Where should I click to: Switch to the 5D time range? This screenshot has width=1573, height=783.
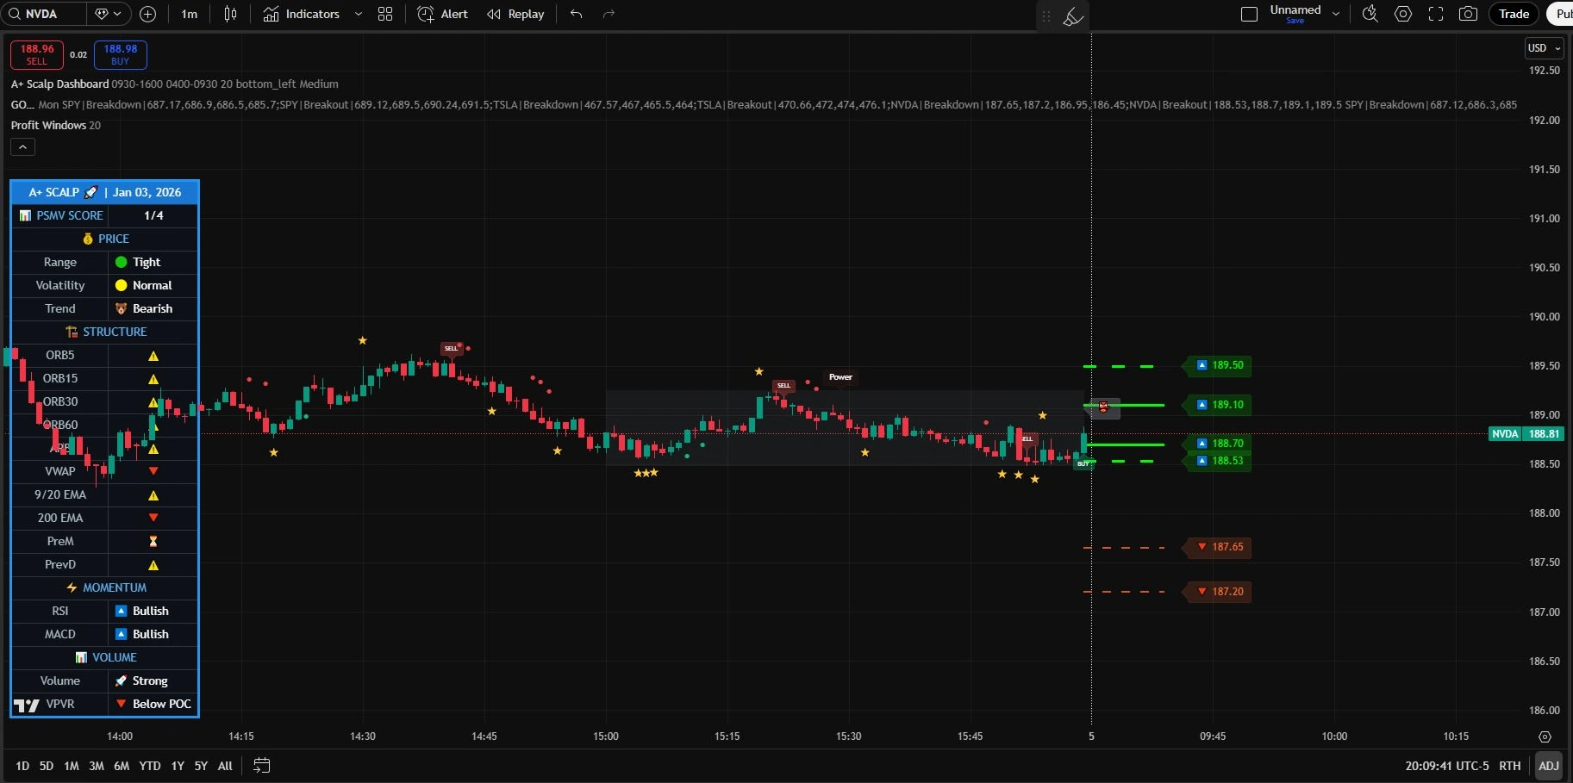[x=47, y=766]
